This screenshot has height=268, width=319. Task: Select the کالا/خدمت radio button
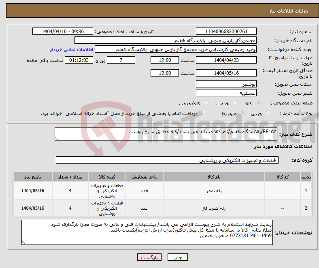pos(206,103)
